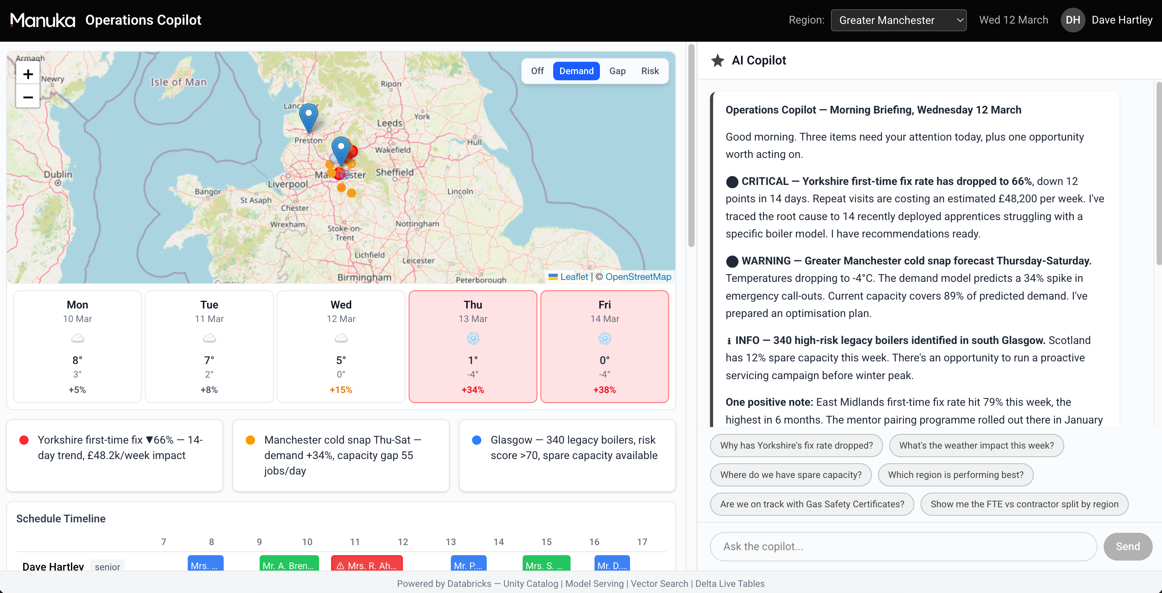Zoom out on the map
Image resolution: width=1162 pixels, height=593 pixels.
pos(28,97)
